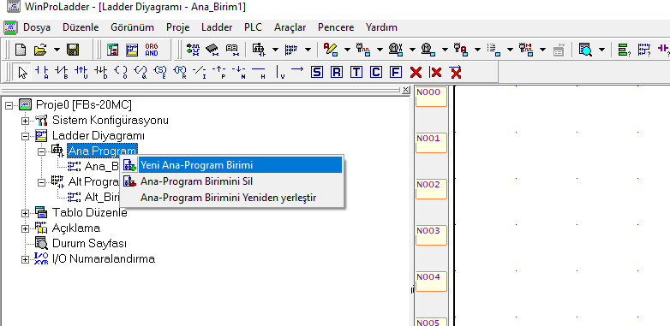Select Durum Sayfası in the project tree

[89, 243]
